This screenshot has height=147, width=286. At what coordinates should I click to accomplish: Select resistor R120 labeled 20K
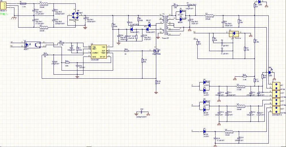[x=142, y=61]
